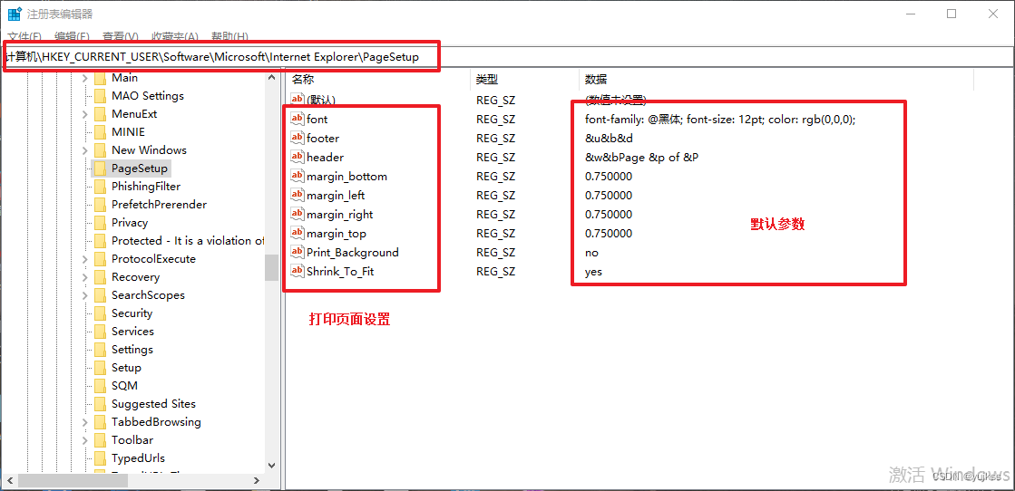This screenshot has height=491, width=1015.
Task: Select the Recovery key label
Action: [135, 277]
